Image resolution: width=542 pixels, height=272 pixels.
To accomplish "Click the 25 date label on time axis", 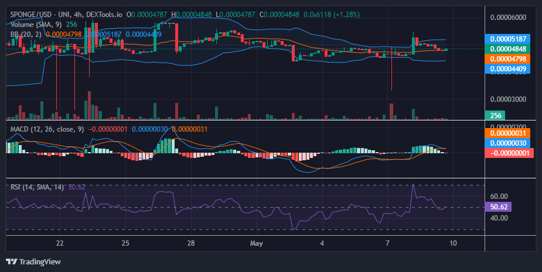I will (x=125, y=243).
